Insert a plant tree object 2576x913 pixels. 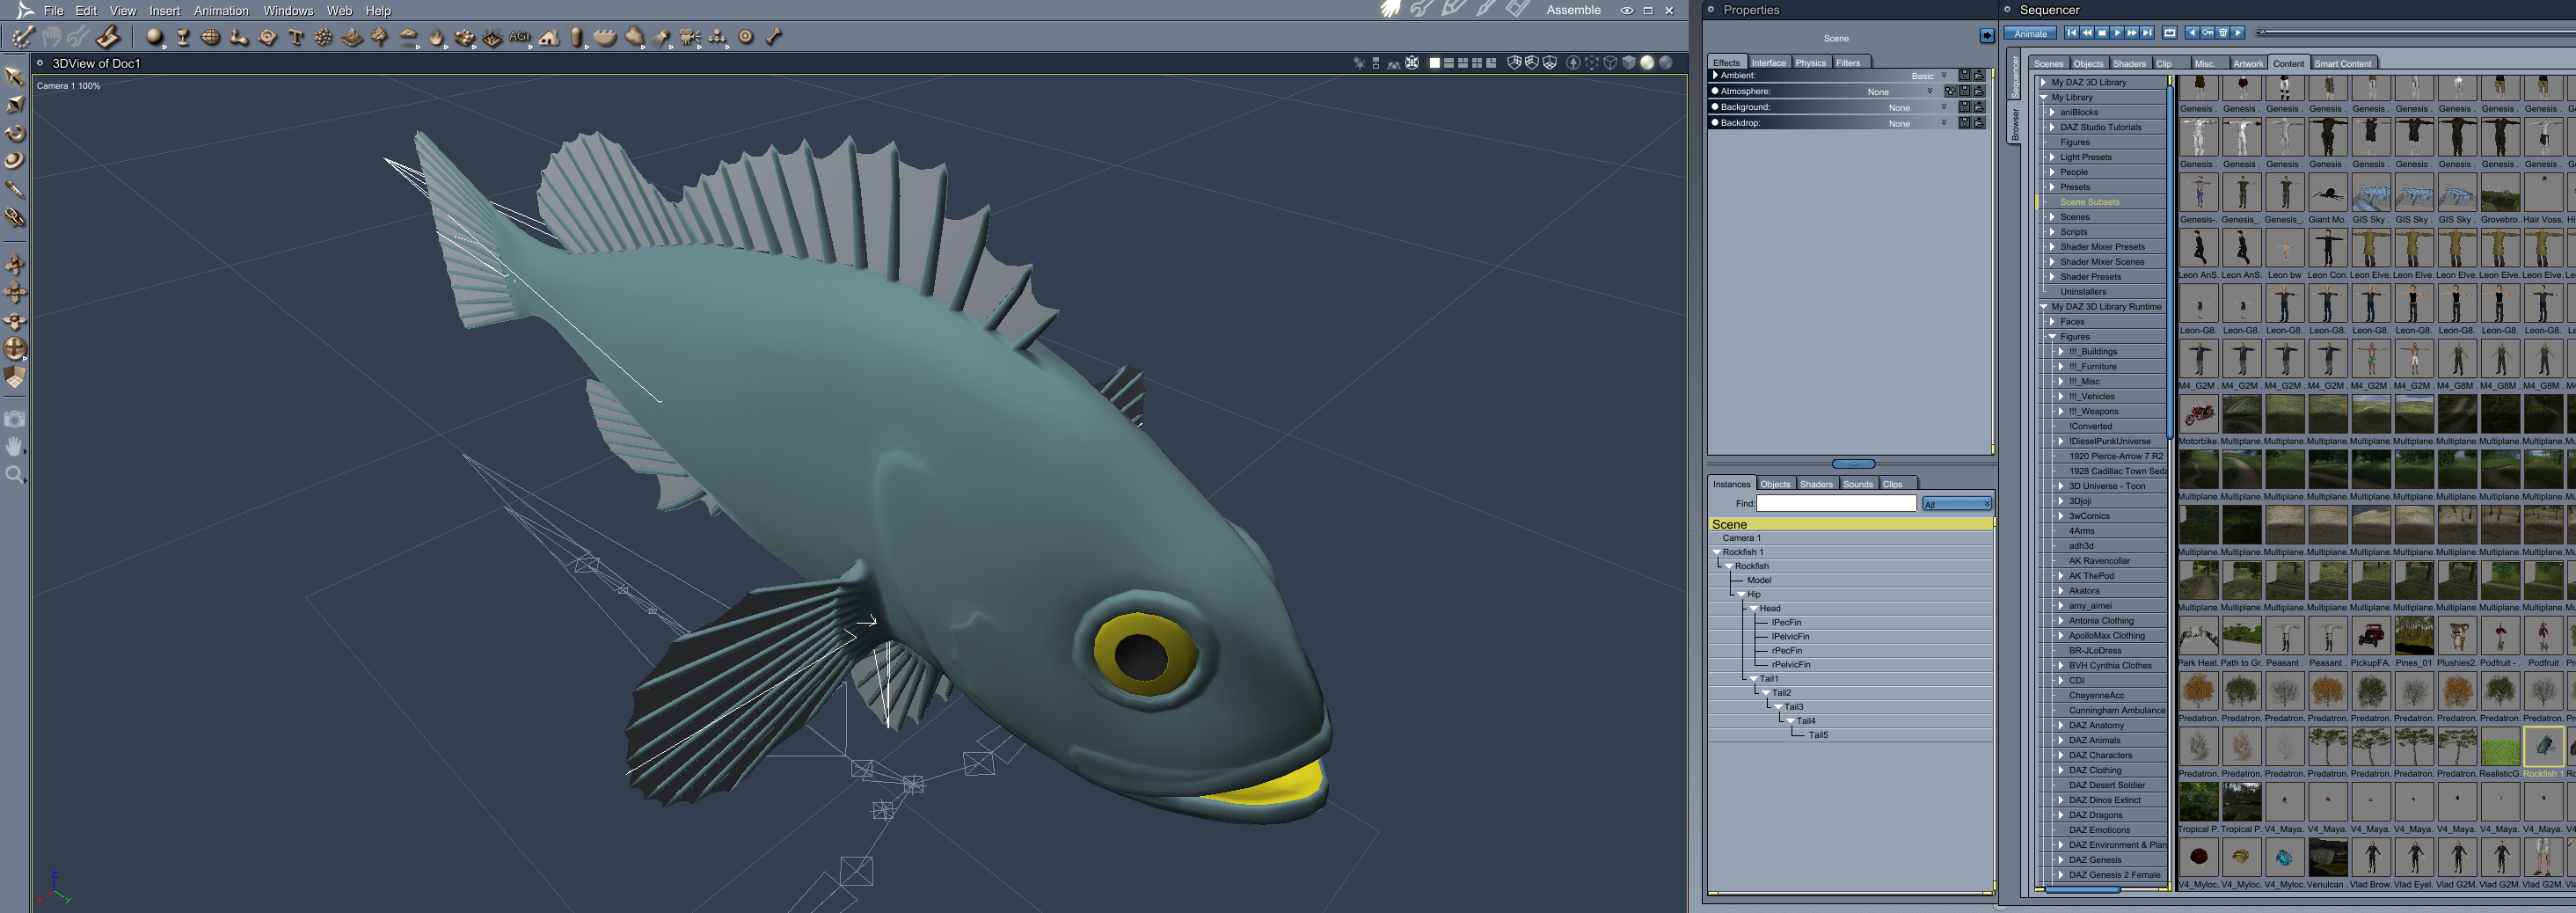point(380,37)
